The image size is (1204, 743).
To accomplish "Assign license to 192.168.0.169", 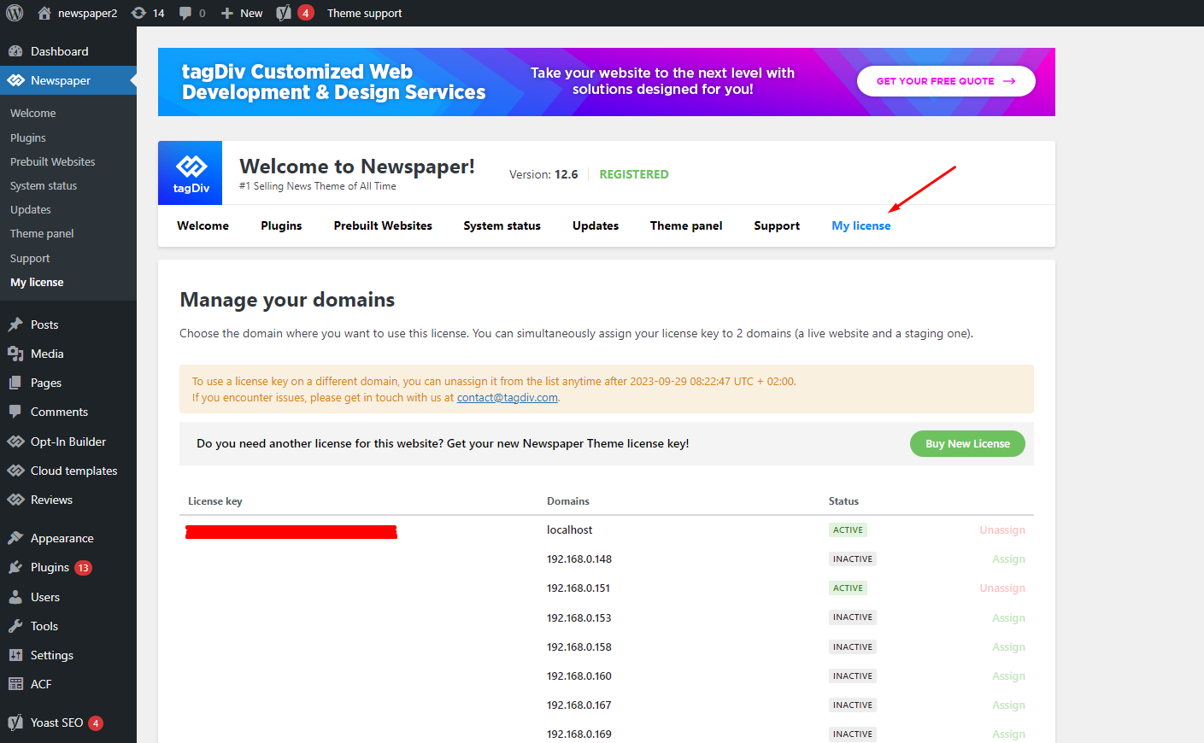I will click(x=1008, y=734).
